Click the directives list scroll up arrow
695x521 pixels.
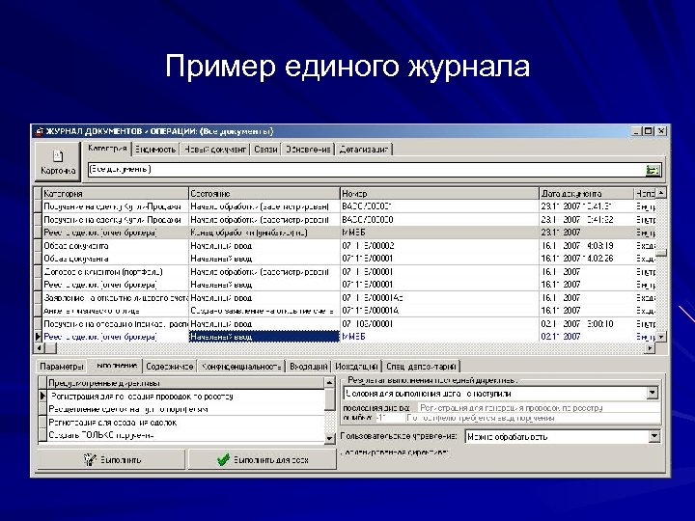point(329,382)
